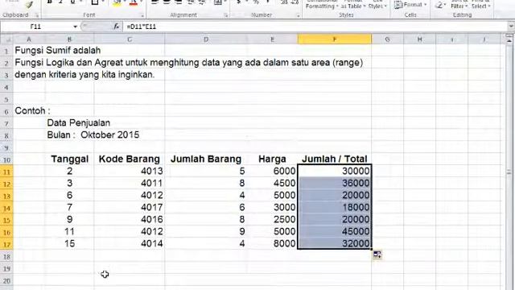This screenshot has width=515, height=290.
Task: Open Format as Table dropdown
Action: 353,5
